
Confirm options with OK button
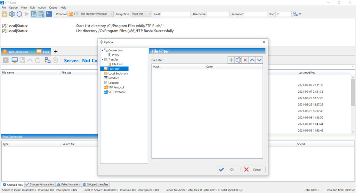pyautogui.click(x=229, y=169)
